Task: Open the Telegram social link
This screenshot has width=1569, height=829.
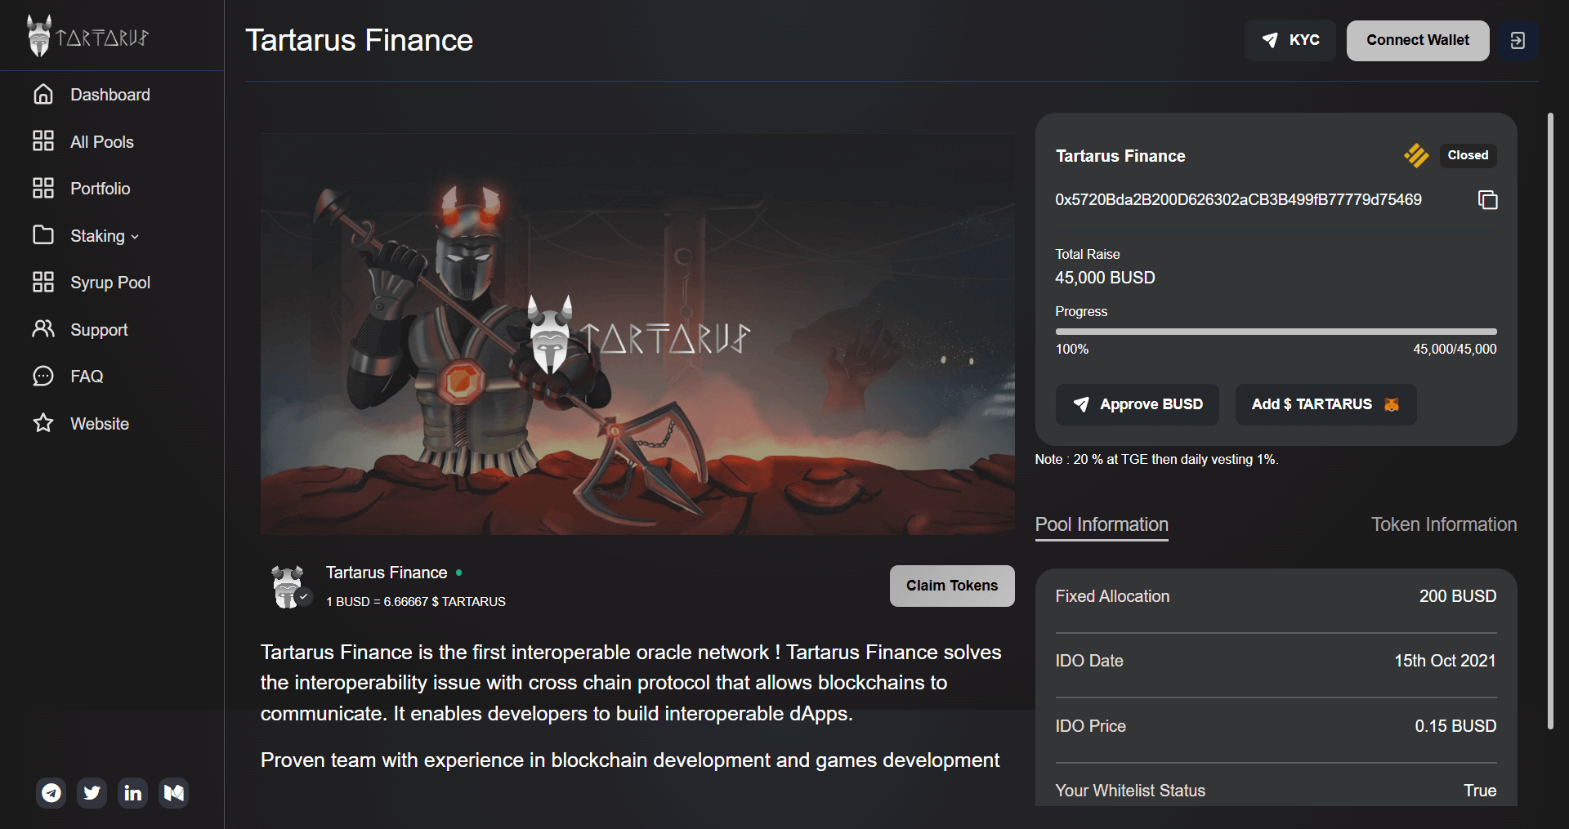Action: tap(51, 793)
